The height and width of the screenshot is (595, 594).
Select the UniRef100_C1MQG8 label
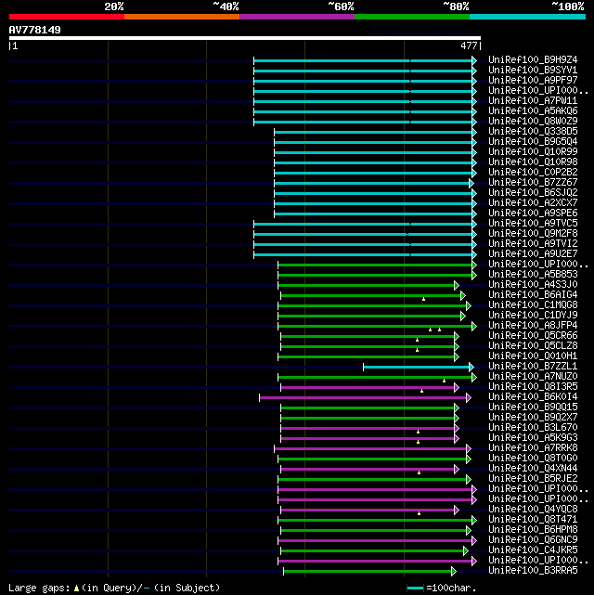[533, 305]
